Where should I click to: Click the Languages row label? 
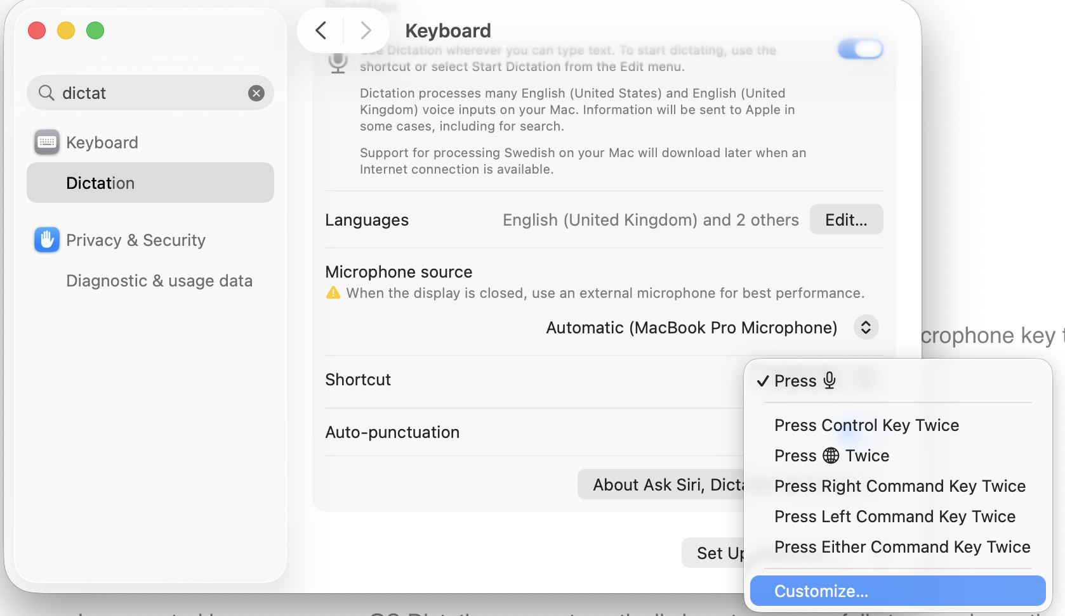click(367, 220)
